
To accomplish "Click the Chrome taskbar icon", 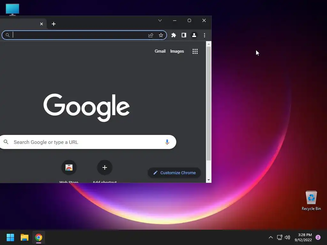I will (39, 237).
